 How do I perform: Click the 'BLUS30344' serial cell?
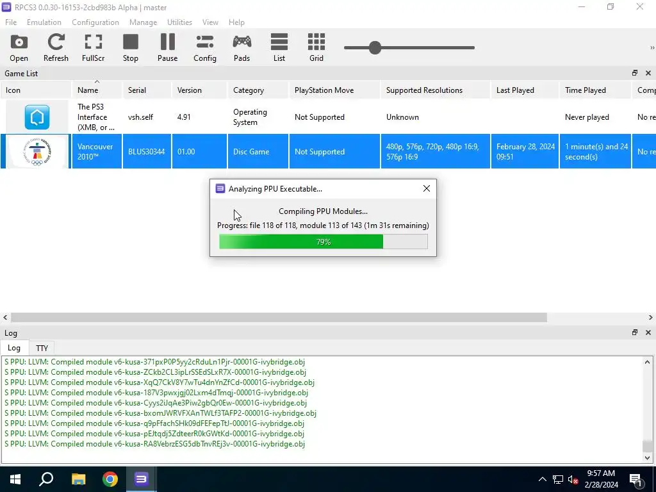(x=147, y=151)
